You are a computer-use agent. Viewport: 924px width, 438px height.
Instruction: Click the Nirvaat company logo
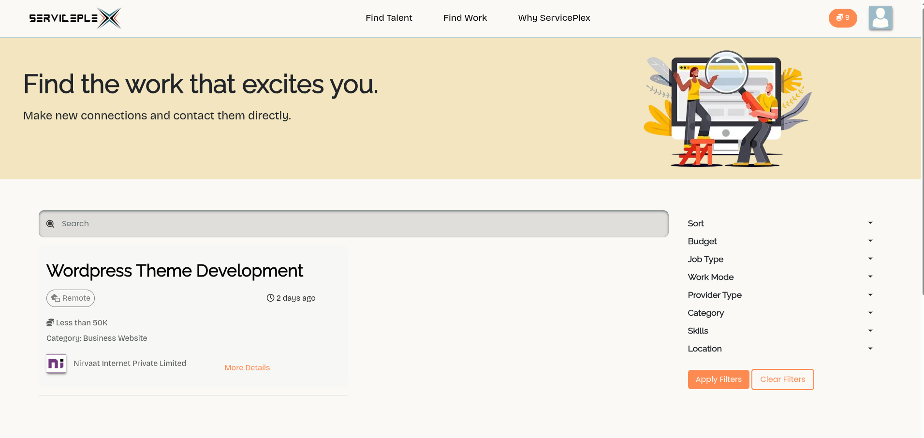coord(56,364)
